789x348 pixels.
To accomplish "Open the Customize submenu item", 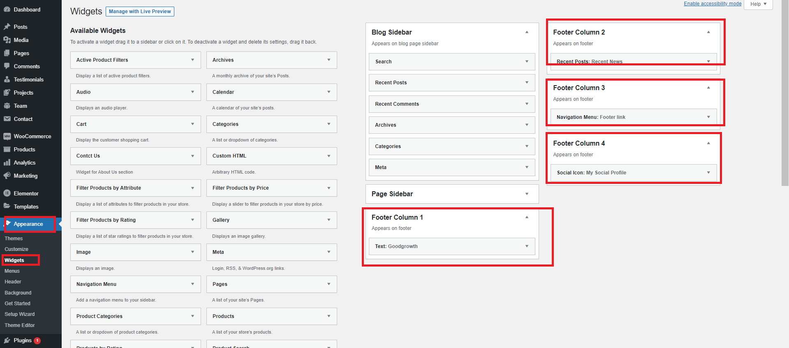I will click(16, 249).
